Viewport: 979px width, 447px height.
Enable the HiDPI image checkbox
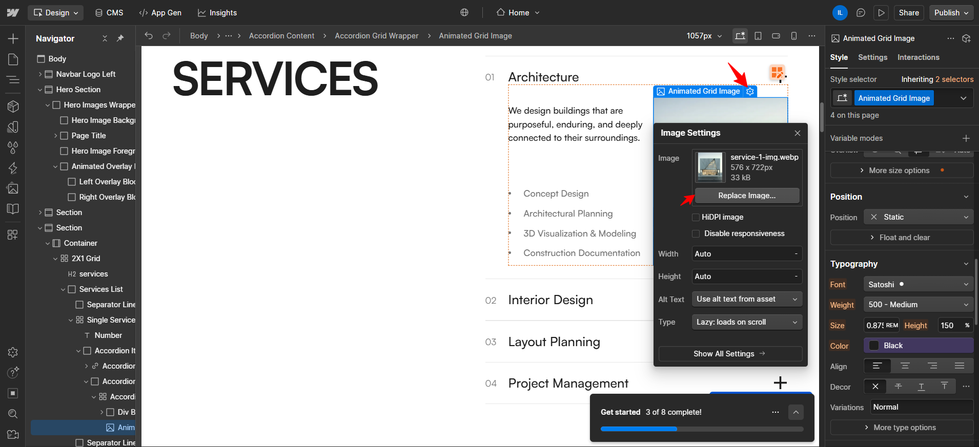[x=696, y=217]
